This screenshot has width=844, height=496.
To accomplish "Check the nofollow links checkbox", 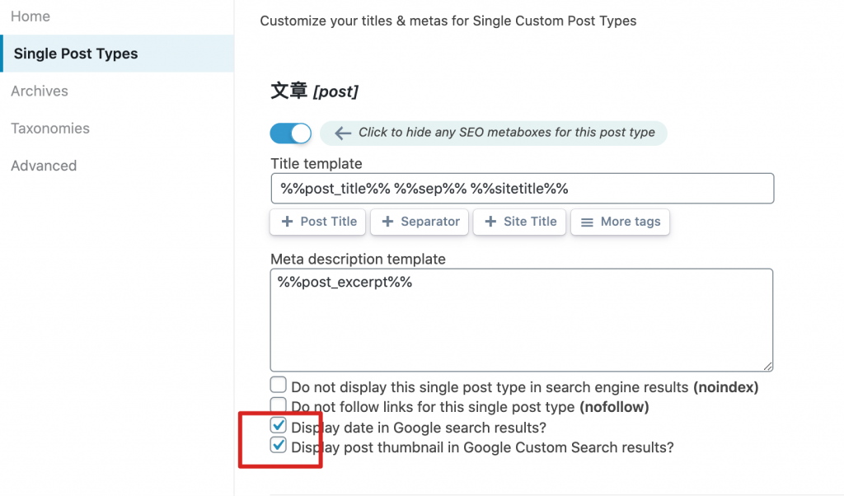I will pos(279,405).
